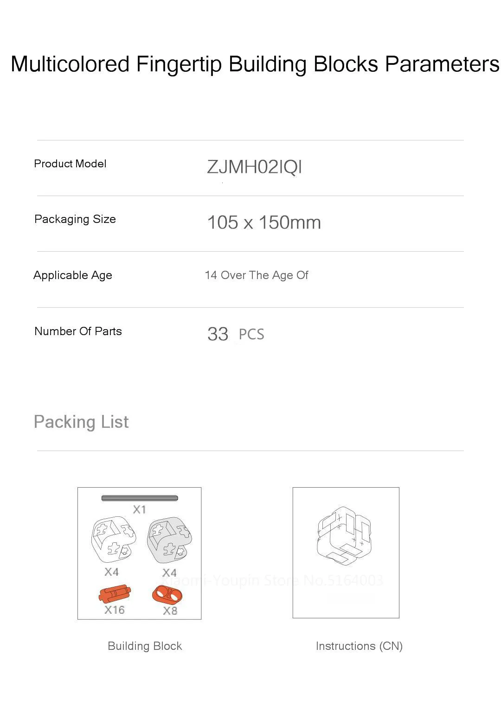Click the Product Model label
The image size is (501, 712).
70,164
